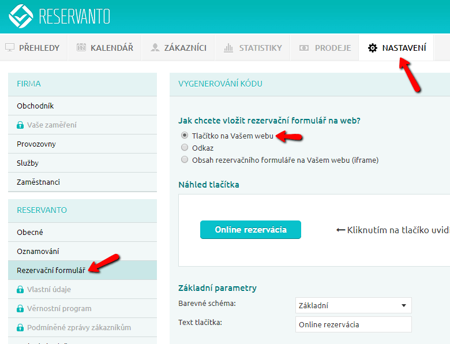Screen dimensions: 450x344
Task: Go to the Statistiky tab
Action: click(x=253, y=48)
